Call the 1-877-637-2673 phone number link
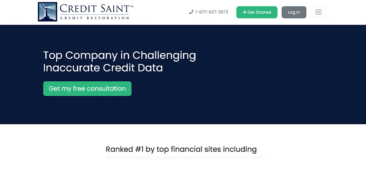 (212, 12)
